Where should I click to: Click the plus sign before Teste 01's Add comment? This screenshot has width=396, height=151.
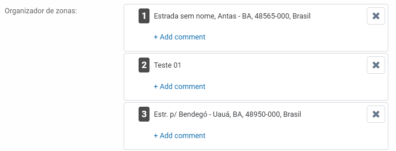click(156, 87)
